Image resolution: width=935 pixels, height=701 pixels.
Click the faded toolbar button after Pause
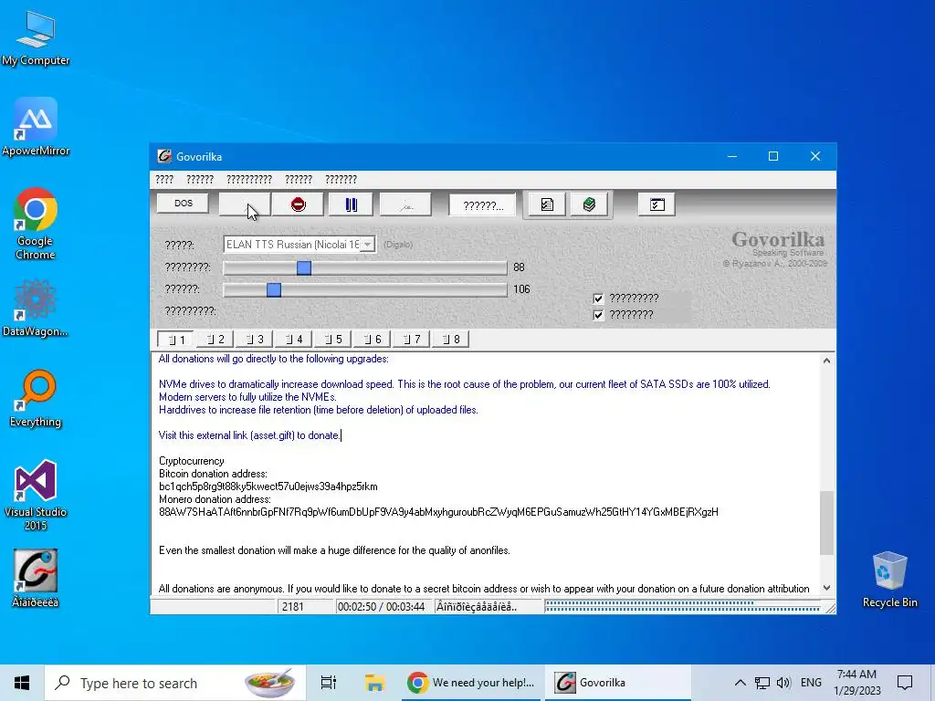[405, 204]
